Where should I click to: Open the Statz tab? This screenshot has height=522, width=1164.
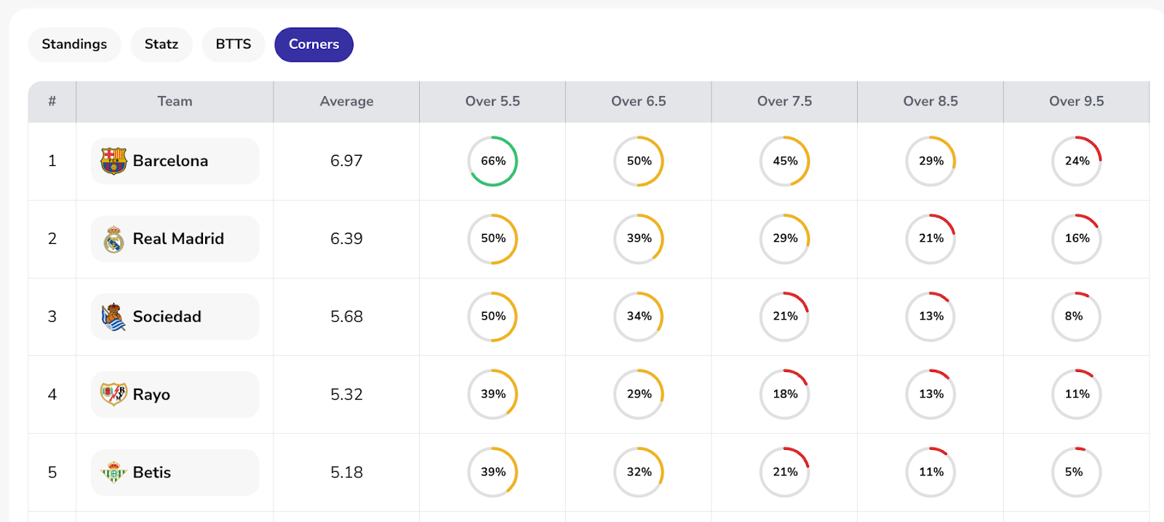(161, 44)
